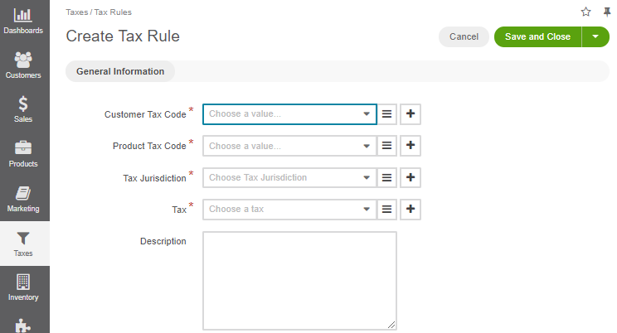
Task: Pin this page using the pin icon
Action: [x=607, y=12]
